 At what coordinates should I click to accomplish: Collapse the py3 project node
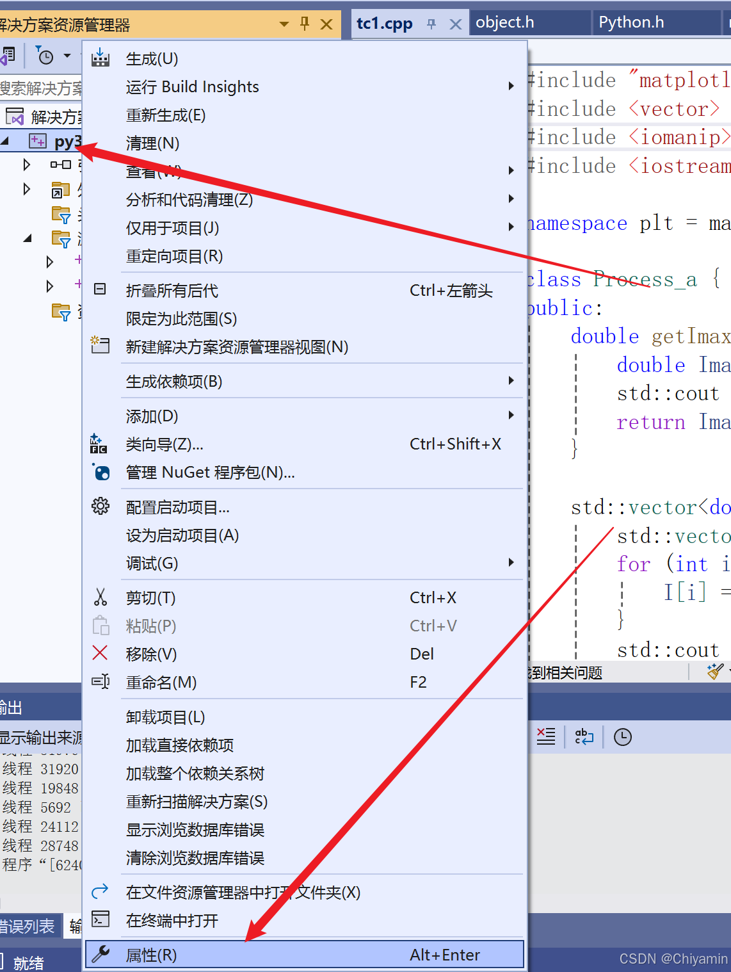coord(5,141)
